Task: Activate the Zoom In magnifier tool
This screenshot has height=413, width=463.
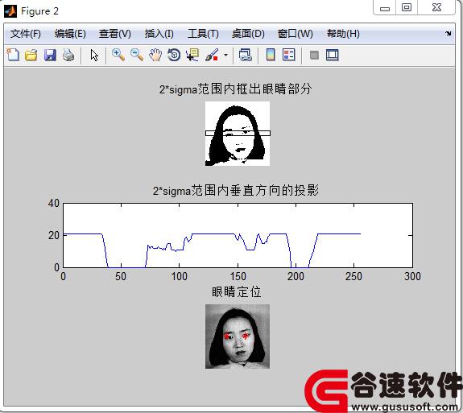Action: (x=118, y=55)
